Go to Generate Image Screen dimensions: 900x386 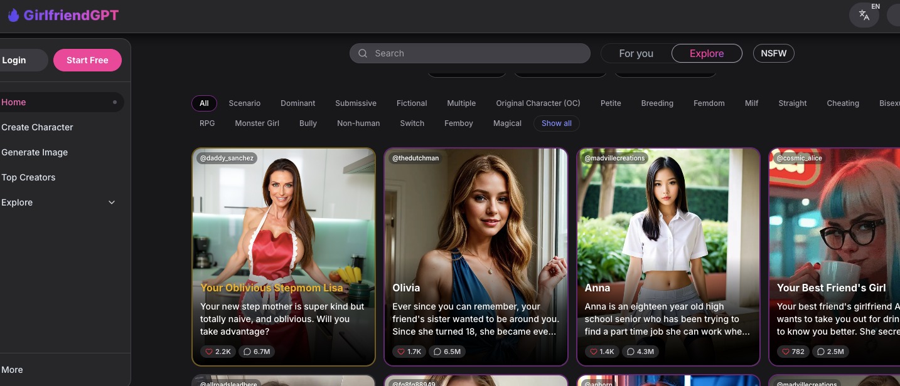[35, 152]
